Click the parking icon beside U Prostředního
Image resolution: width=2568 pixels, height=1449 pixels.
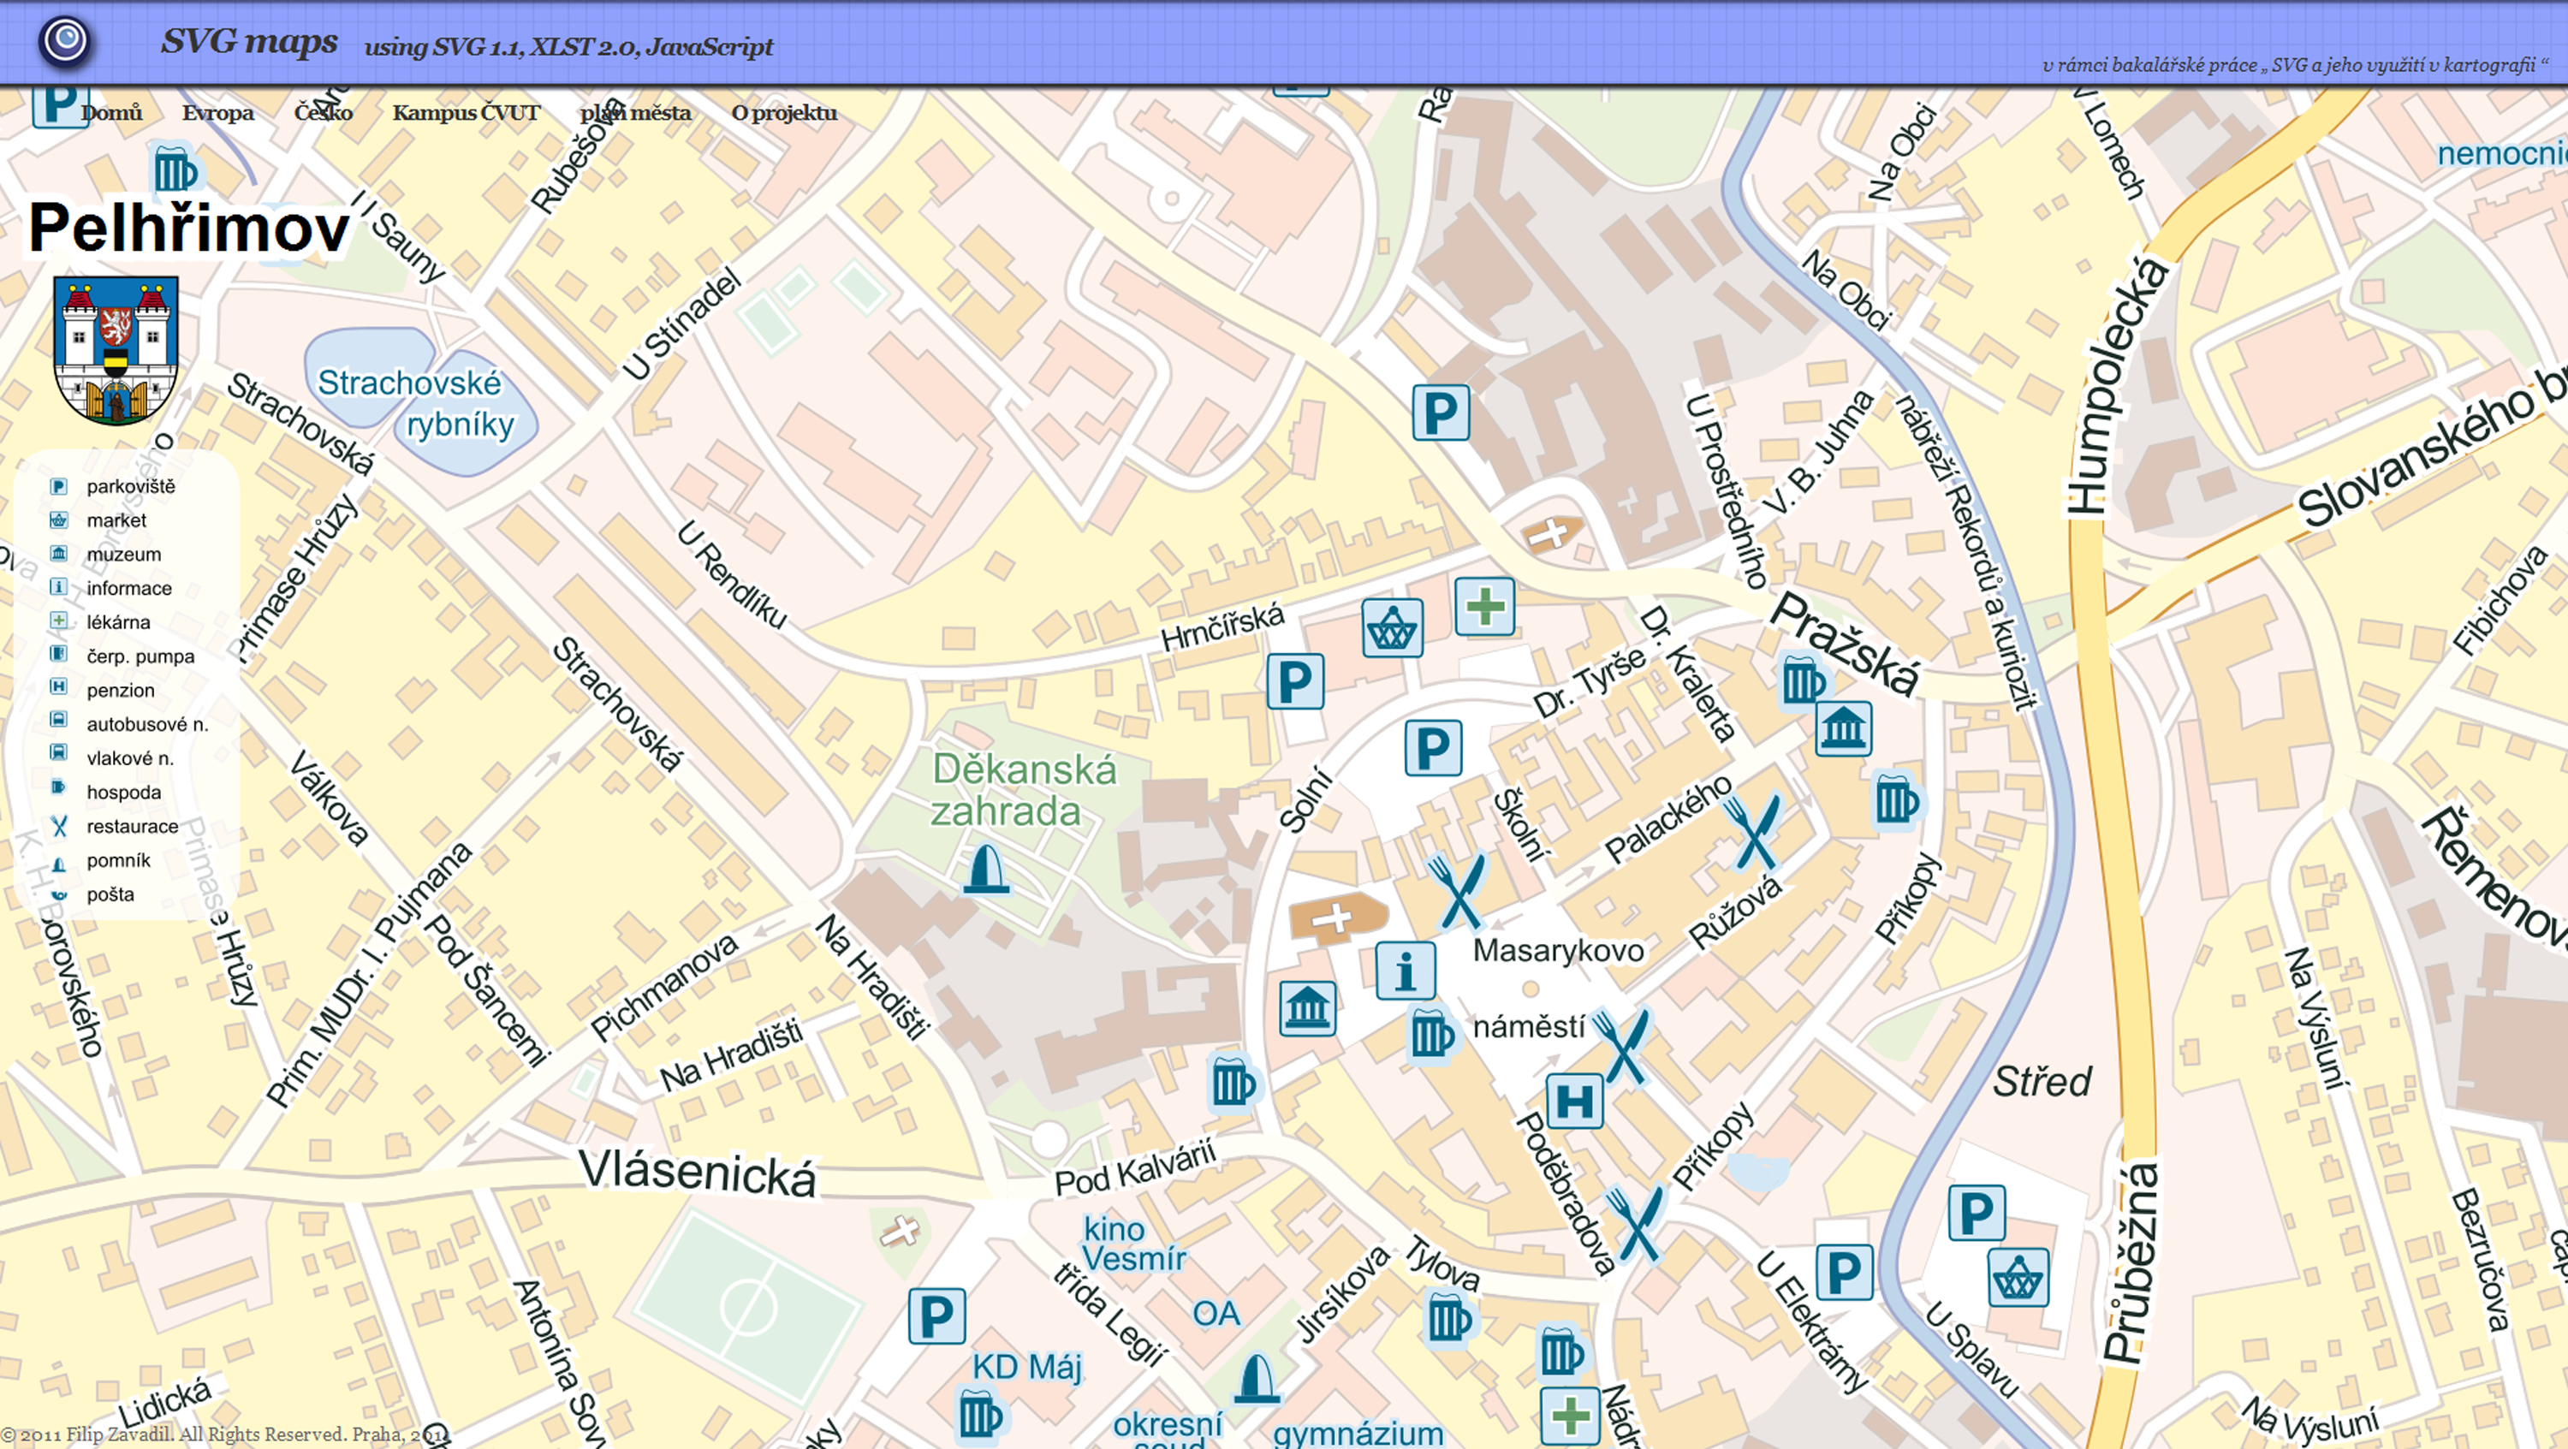[1441, 412]
